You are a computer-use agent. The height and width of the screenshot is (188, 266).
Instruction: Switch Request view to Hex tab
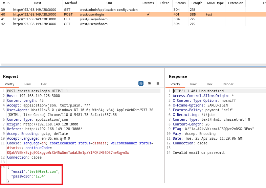[x=44, y=84]
